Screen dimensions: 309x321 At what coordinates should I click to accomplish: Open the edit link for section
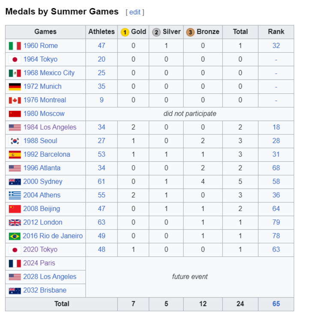click(135, 12)
